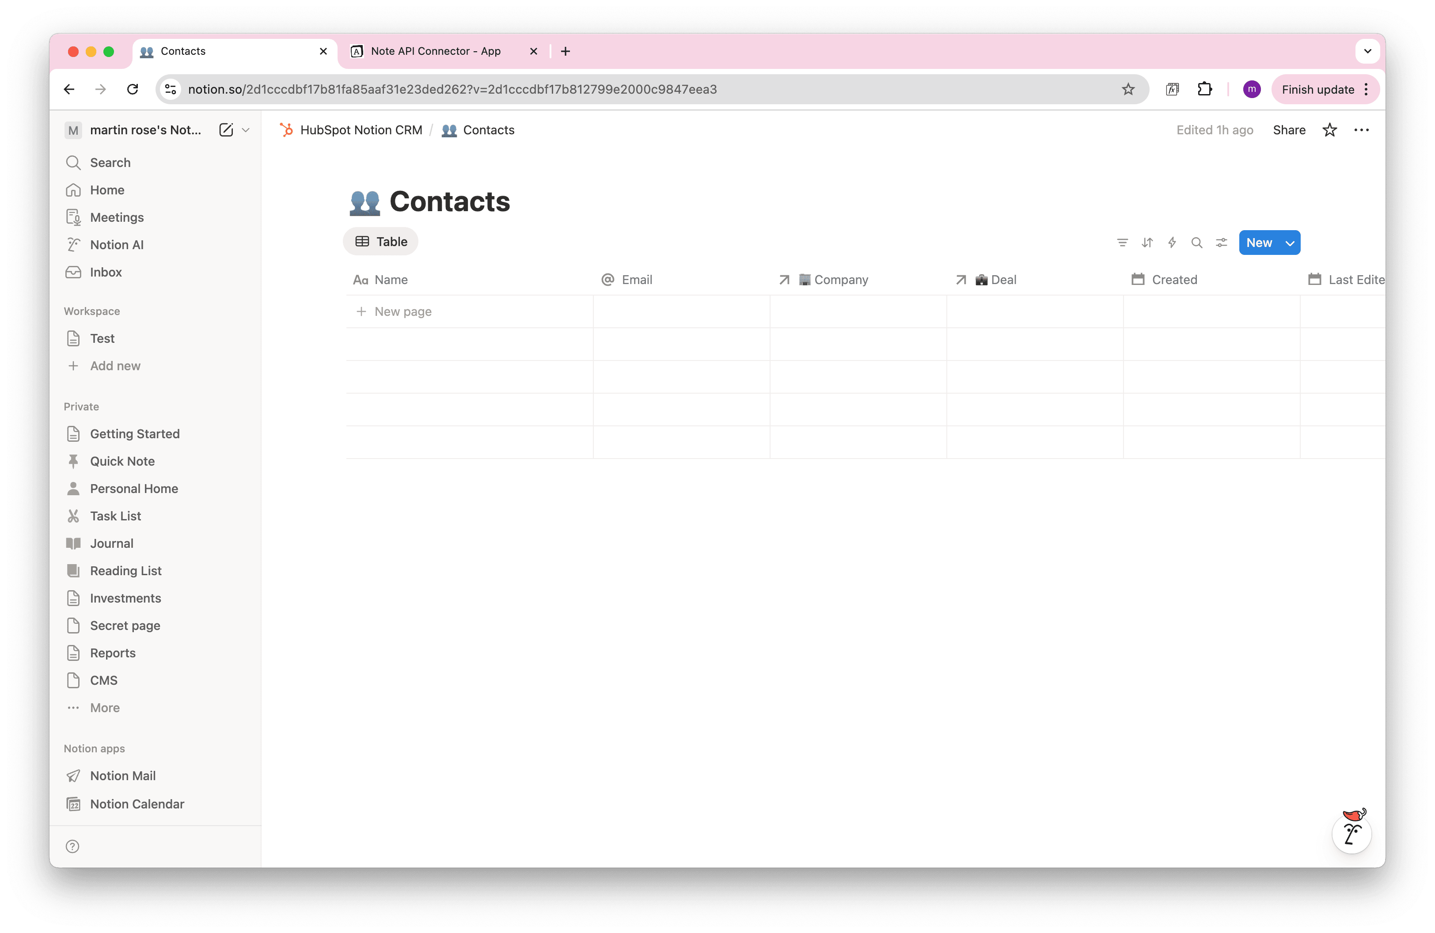Click the Finish update button

pos(1320,89)
